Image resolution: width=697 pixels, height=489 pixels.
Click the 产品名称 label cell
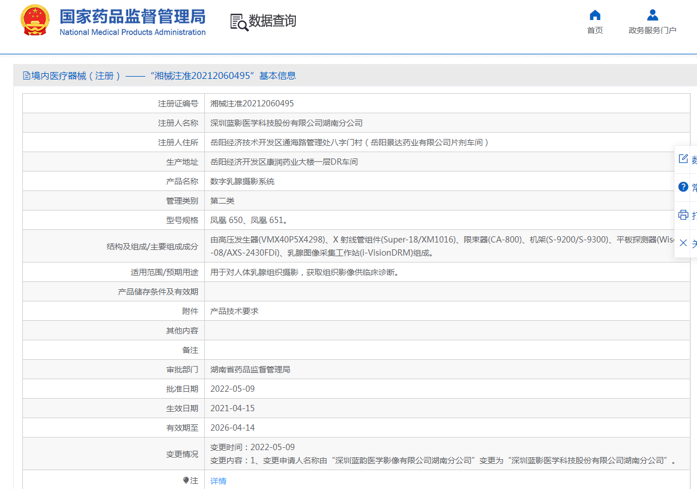(x=113, y=181)
